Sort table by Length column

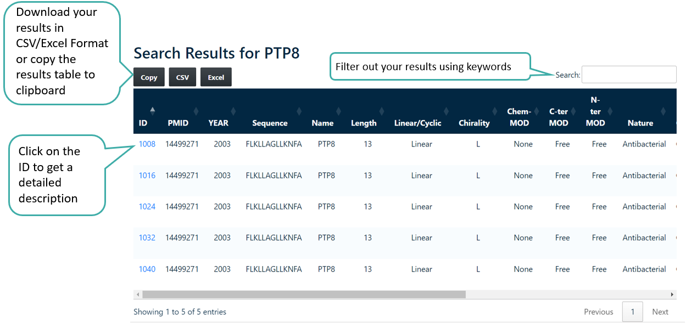point(364,123)
